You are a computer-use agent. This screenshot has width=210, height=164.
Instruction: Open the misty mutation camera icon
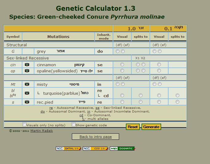click(x=27, y=84)
